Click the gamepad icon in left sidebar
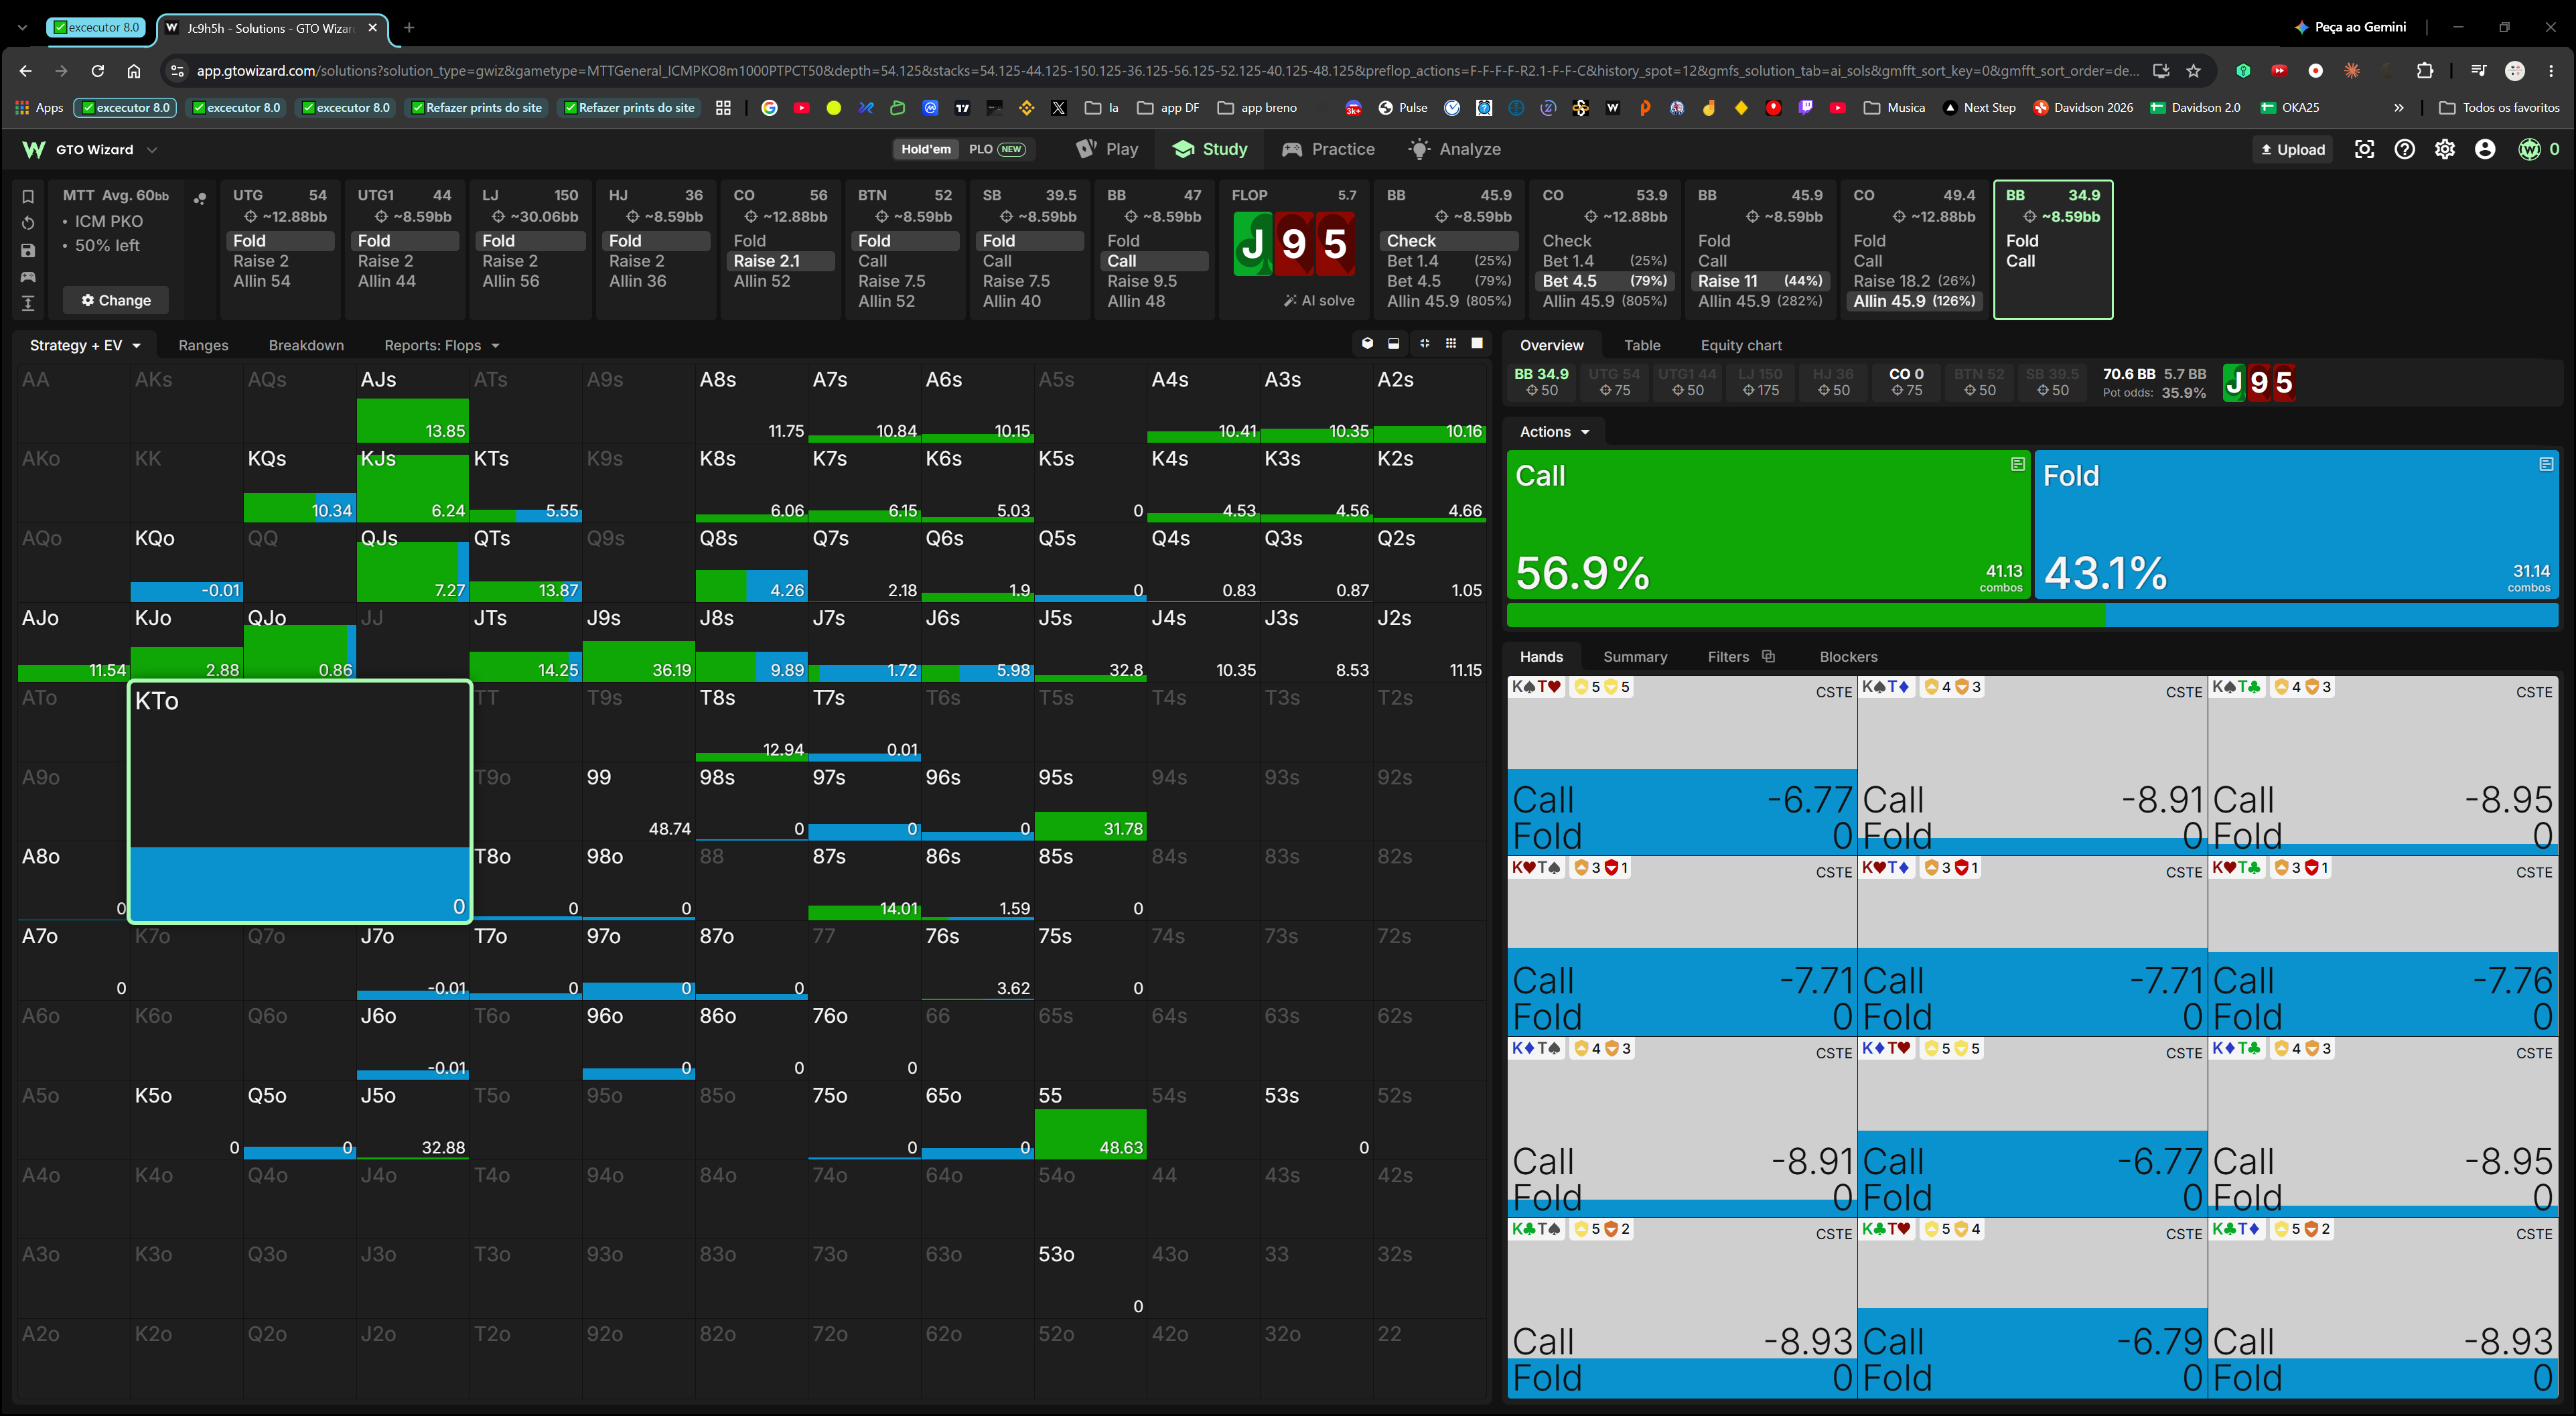The height and width of the screenshot is (1416, 2576). click(x=28, y=277)
